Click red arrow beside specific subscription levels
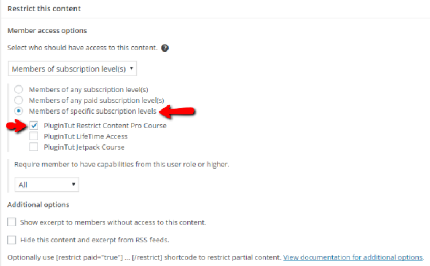The image size is (430, 266). pos(177,111)
